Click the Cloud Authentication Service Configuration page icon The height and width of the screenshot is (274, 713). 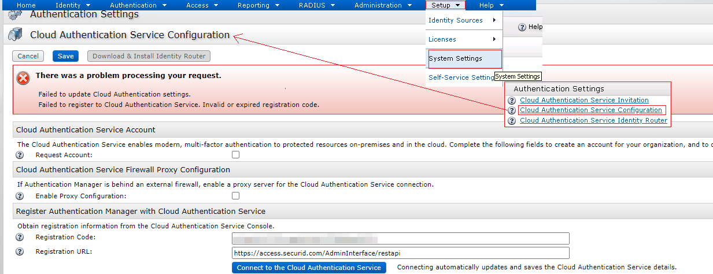(x=16, y=34)
